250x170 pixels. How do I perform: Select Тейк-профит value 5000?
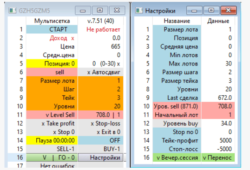[x=218, y=140]
